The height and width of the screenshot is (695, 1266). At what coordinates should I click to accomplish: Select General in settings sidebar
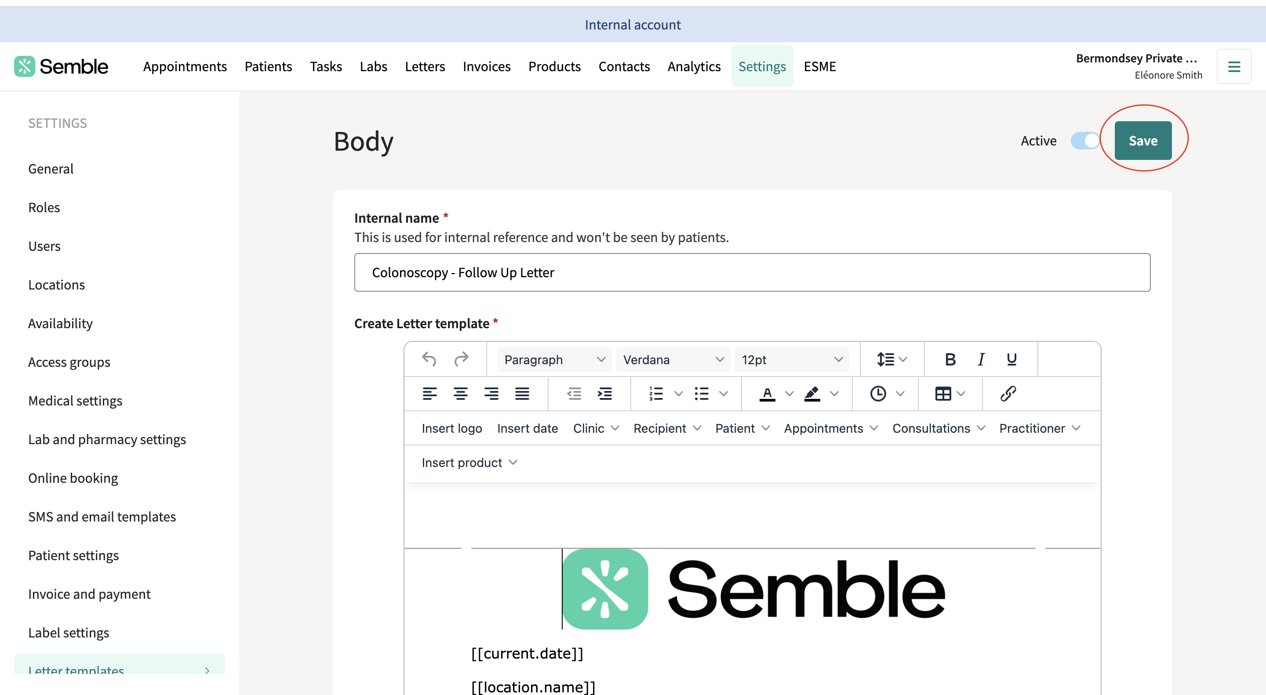(51, 168)
